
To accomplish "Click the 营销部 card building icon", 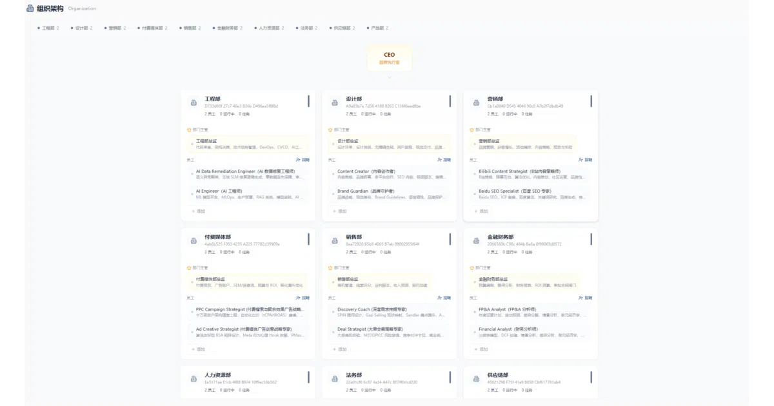I will click(x=475, y=102).
